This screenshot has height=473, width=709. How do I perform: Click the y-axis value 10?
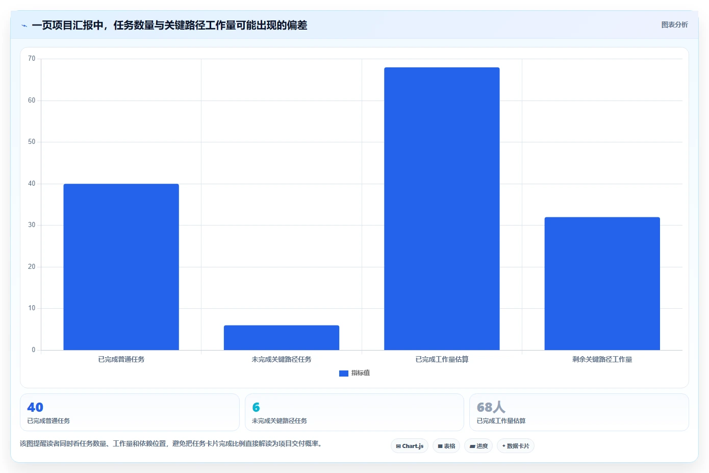point(32,308)
